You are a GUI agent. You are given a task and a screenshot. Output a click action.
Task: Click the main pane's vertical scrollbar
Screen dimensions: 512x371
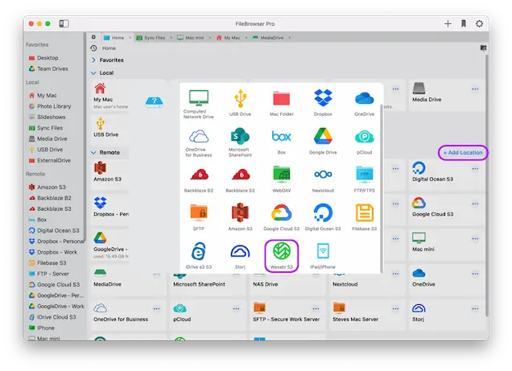tap(486, 184)
